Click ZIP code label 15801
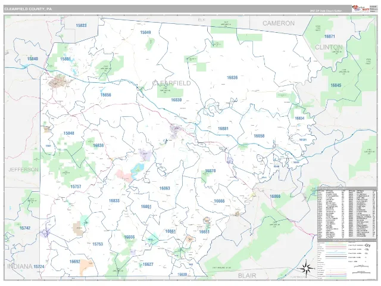 [65, 59]
